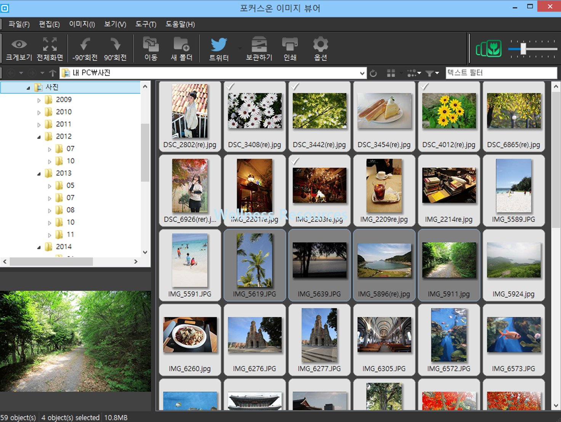
Task: Open the address path dropdown arrow
Action: click(x=362, y=73)
